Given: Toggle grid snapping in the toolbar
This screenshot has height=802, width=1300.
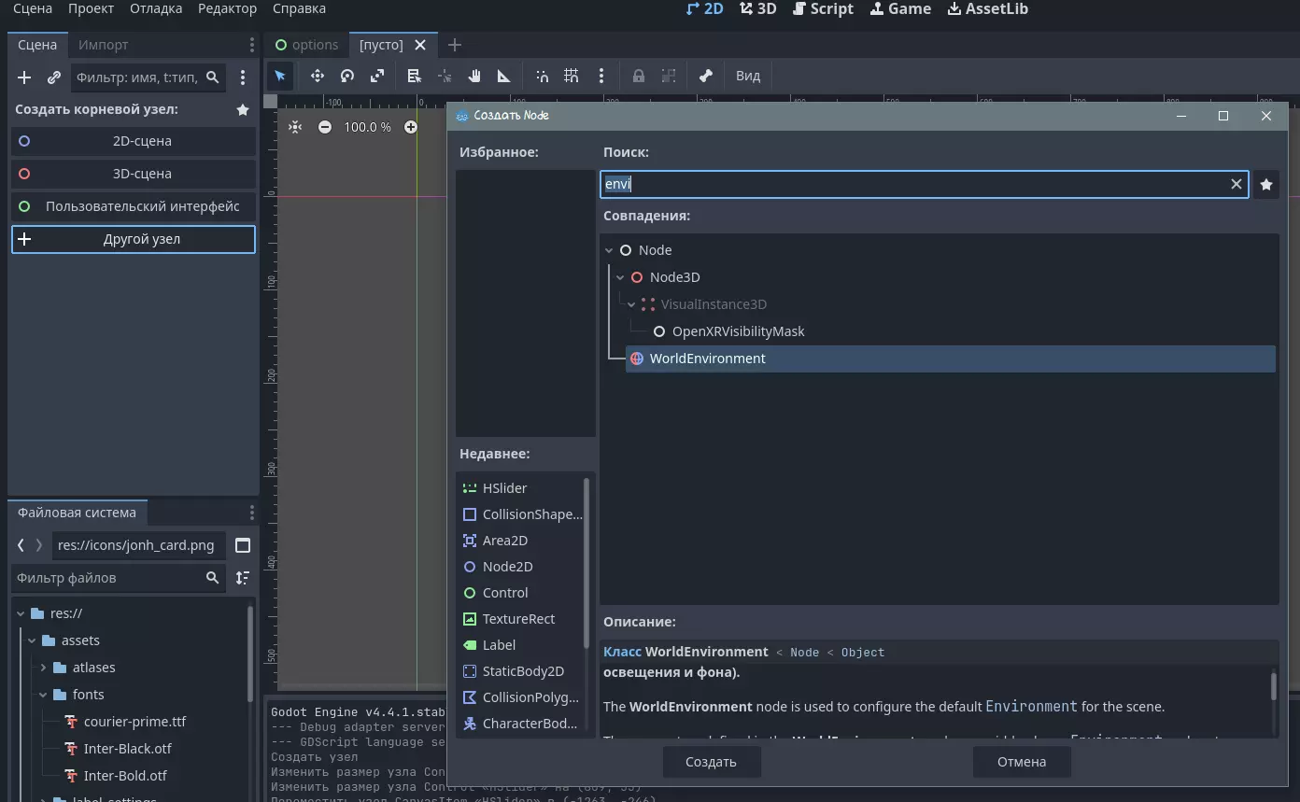Looking at the screenshot, I should (x=572, y=76).
